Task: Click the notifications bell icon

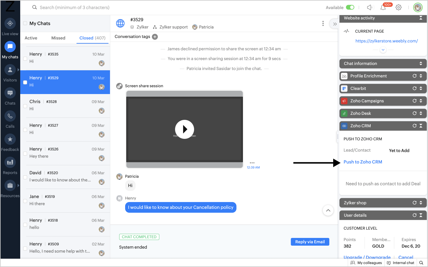Action: click(383, 7)
